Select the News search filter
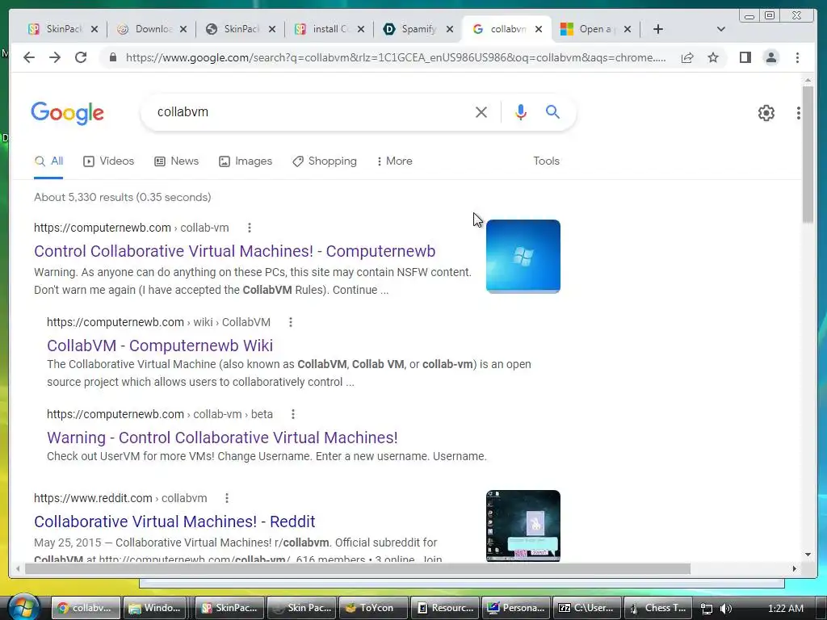The height and width of the screenshot is (620, 827). (176, 161)
